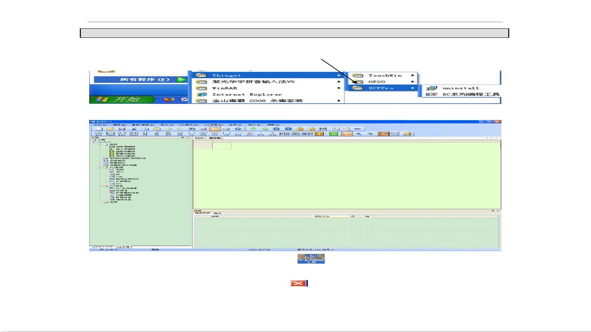Click the XC系列编程工具 desktop shortcut icon
Viewport: 591px width, 332px height.
coord(311,259)
